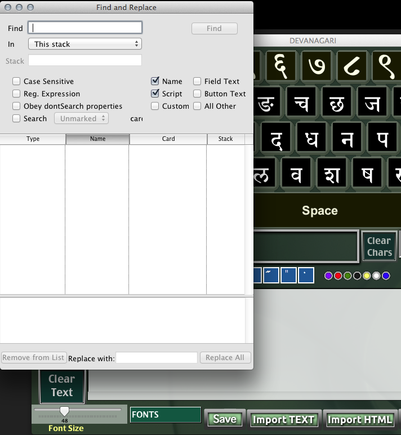Click the Card column header
Image resolution: width=401 pixels, height=435 pixels.
click(x=168, y=139)
